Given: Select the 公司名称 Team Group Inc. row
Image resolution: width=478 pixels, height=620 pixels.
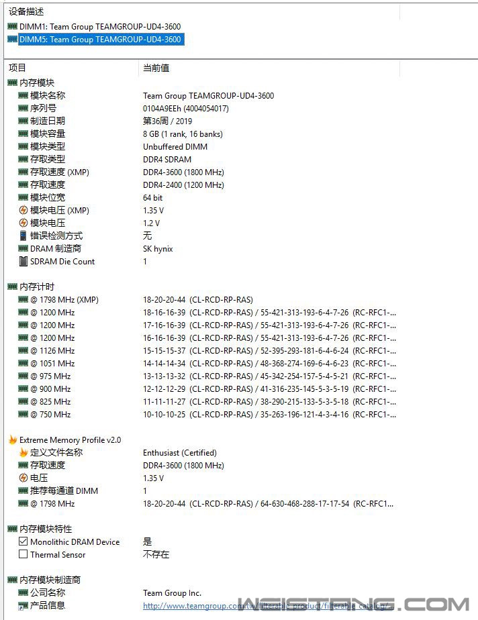Looking at the screenshot, I should pos(47,593).
